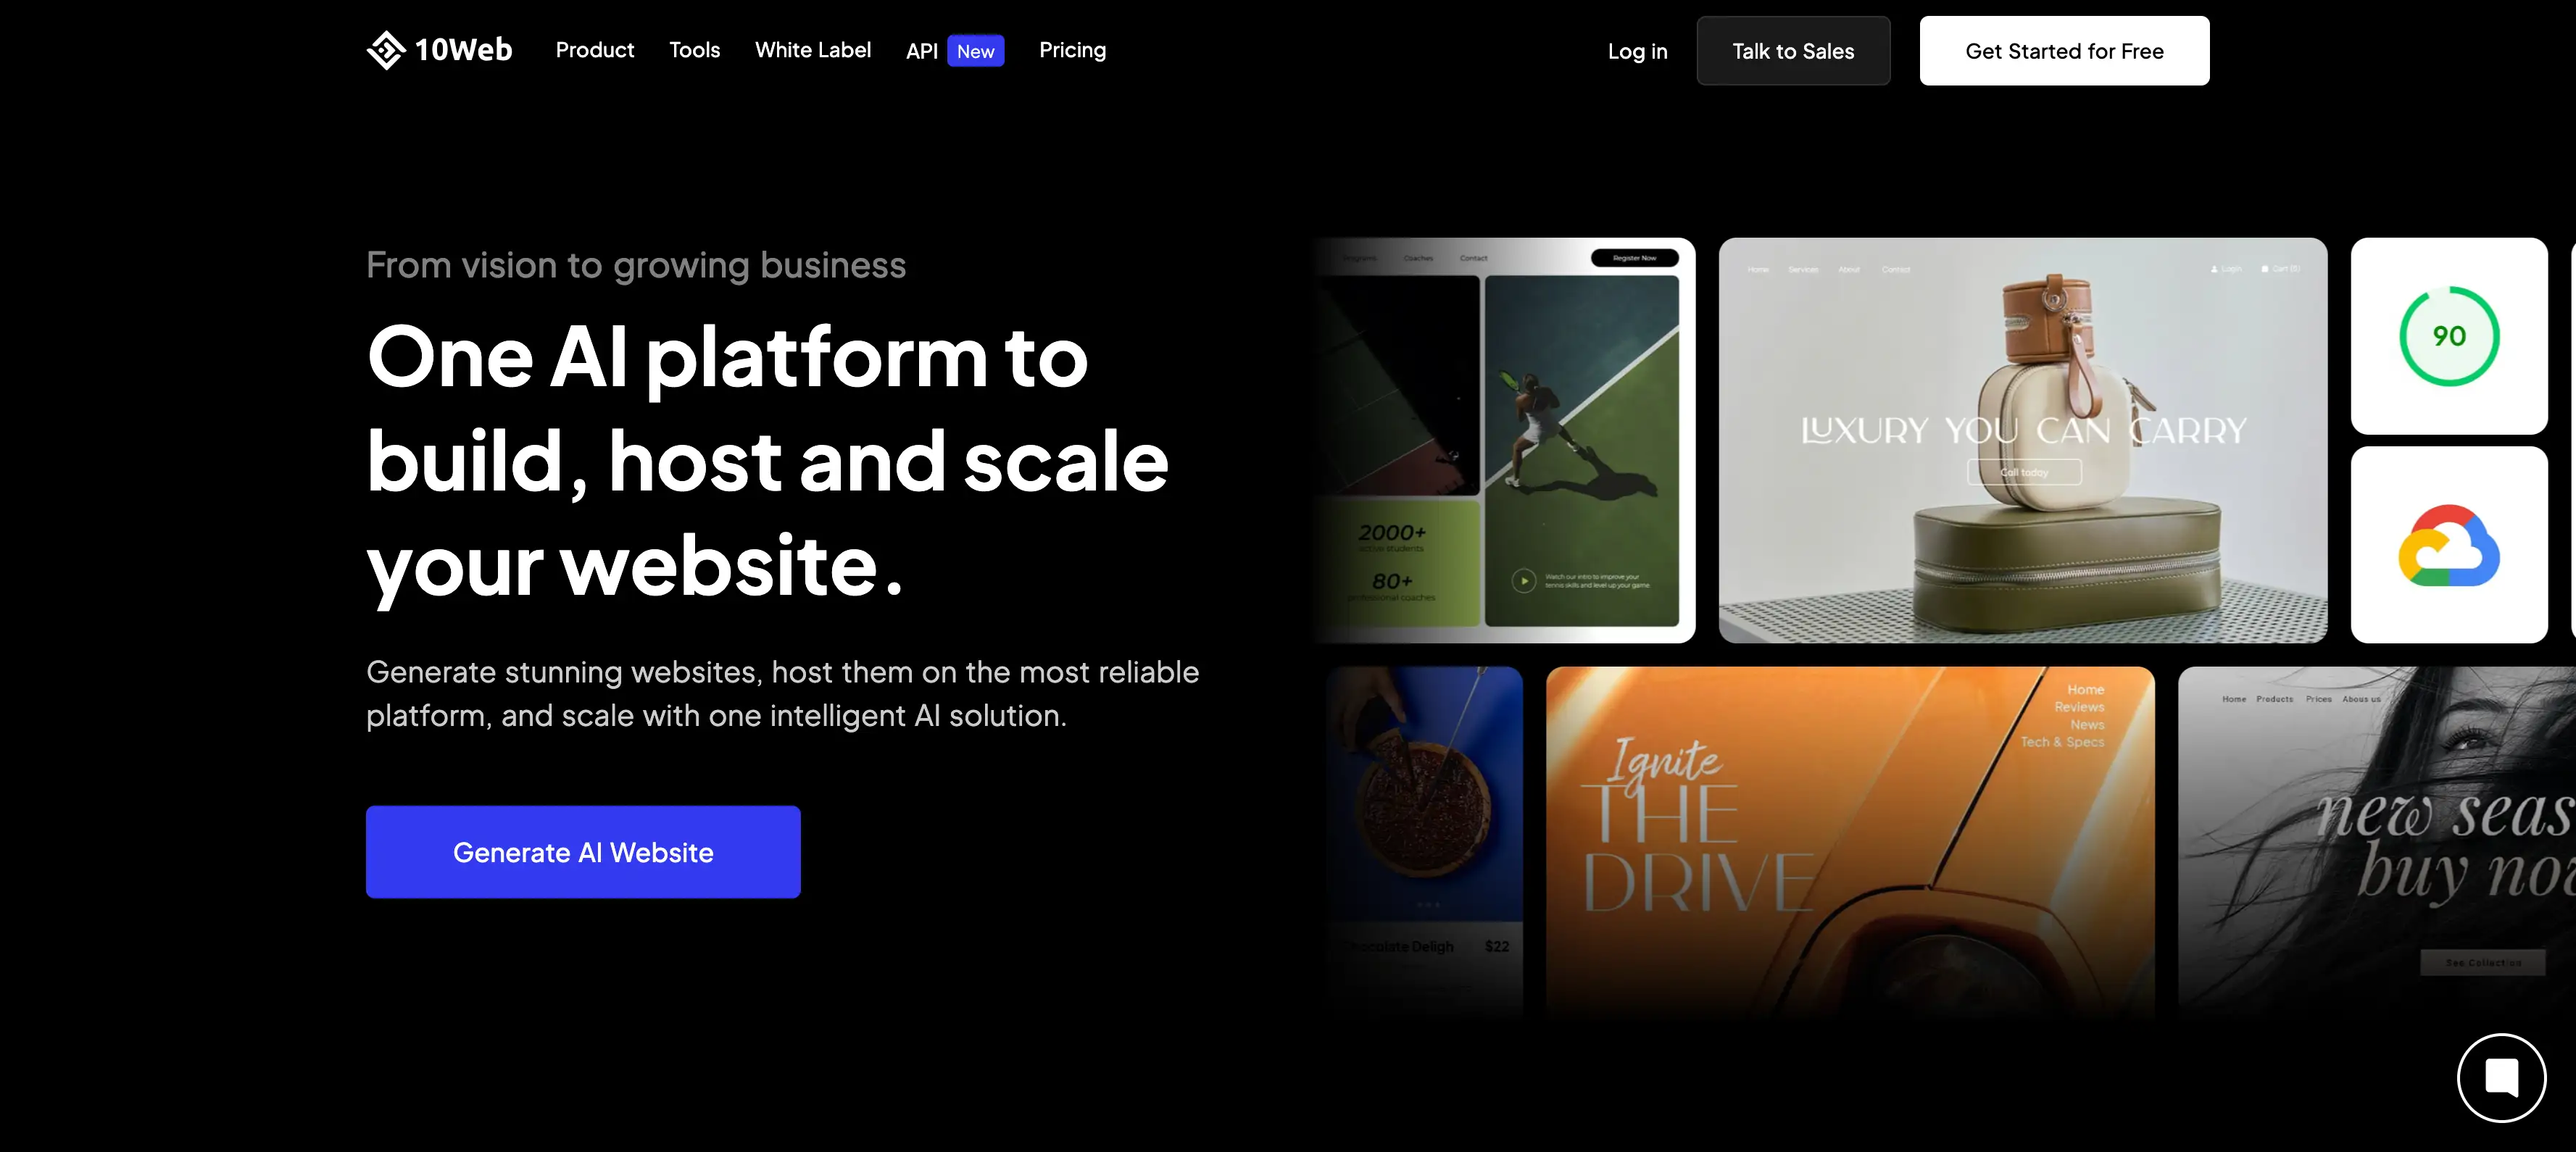Open the API menu item
The image size is (2576, 1152).
(x=921, y=51)
